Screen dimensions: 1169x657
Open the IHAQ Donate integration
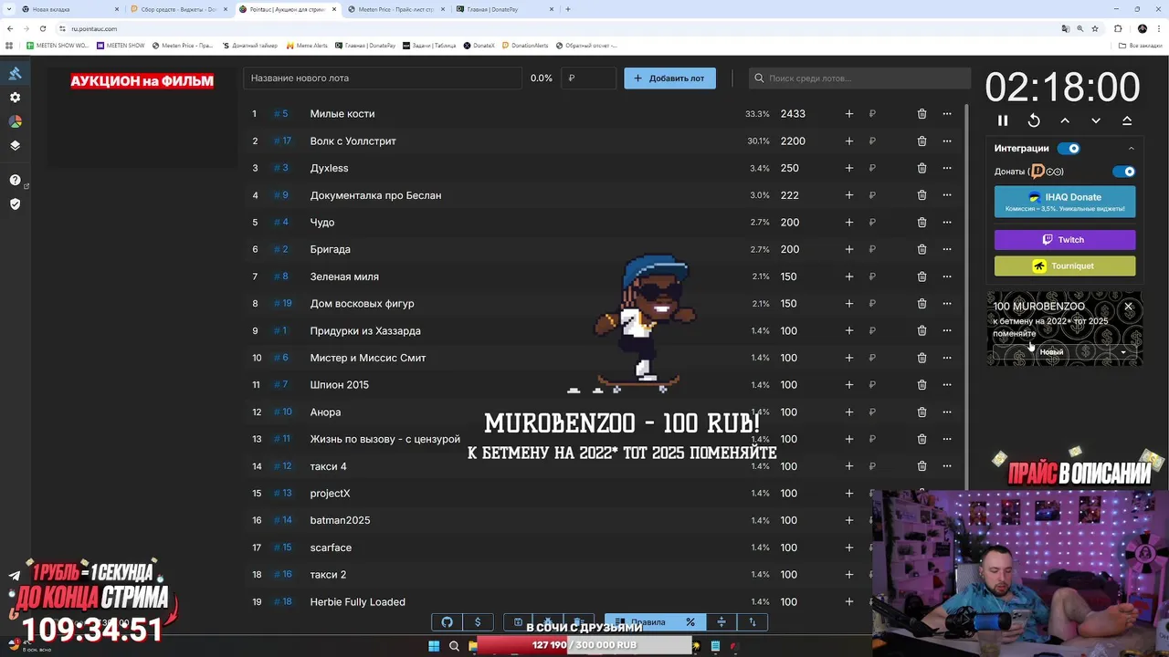(x=1065, y=202)
